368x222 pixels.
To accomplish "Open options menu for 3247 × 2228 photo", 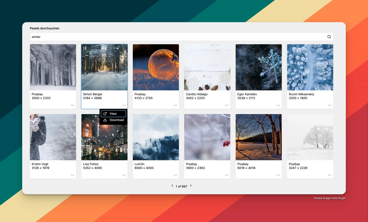I will (x=330, y=175).
